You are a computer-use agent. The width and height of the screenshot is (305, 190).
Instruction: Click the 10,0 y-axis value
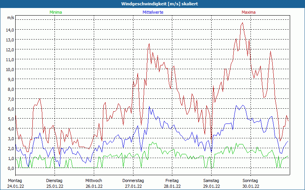click(x=10, y=70)
